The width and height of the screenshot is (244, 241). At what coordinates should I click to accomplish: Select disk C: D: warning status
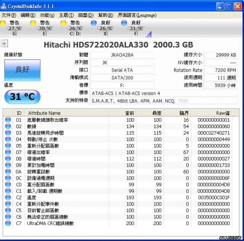71,28
